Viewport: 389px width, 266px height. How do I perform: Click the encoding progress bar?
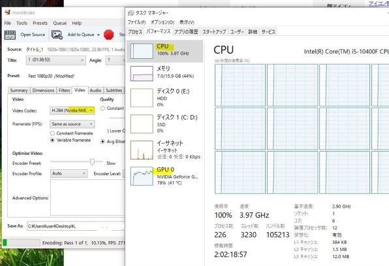pyautogui.click(x=21, y=242)
